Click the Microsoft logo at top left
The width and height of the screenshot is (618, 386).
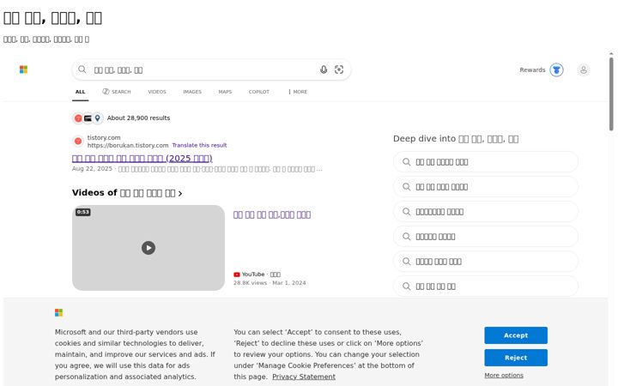pyautogui.click(x=24, y=69)
